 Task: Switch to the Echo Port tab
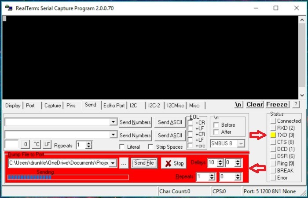coord(114,106)
